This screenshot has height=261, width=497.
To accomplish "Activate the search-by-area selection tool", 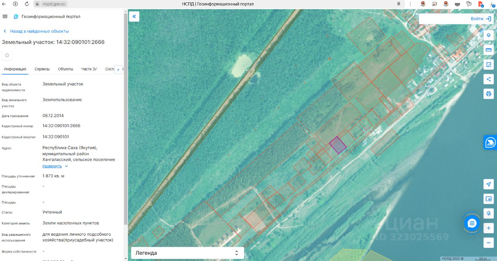I will pos(488,65).
